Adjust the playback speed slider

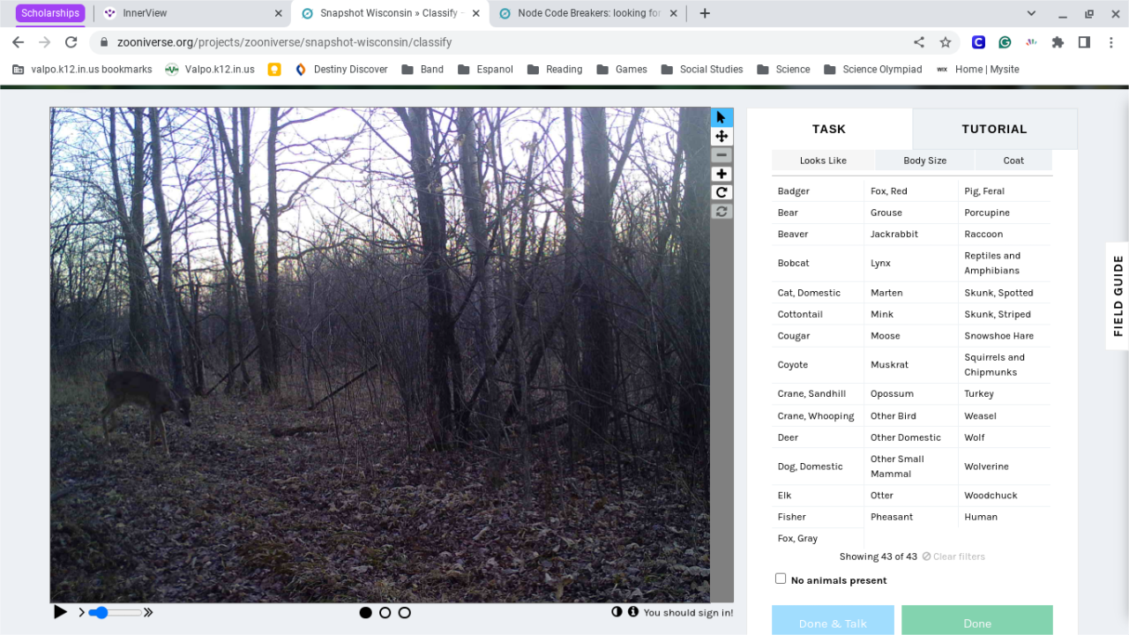pos(115,612)
